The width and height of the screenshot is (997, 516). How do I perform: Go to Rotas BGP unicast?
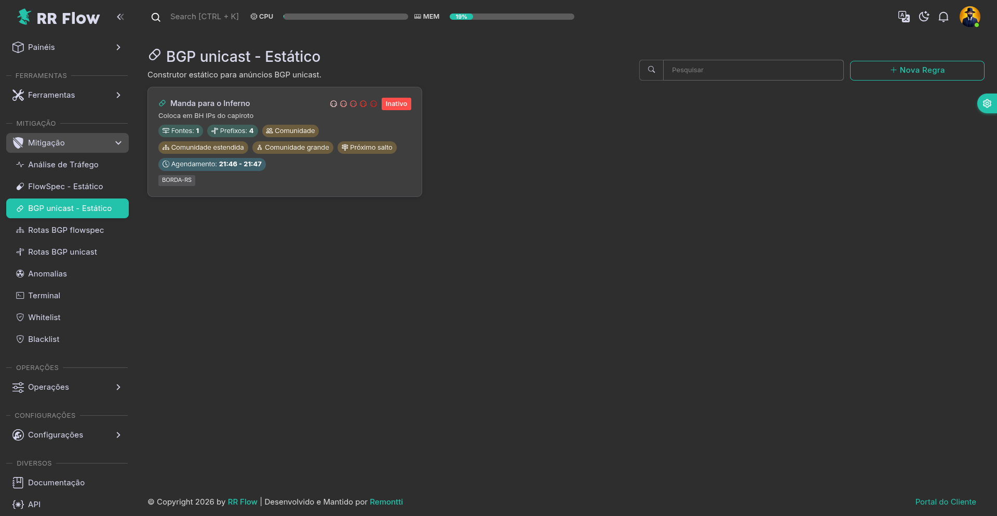62,252
